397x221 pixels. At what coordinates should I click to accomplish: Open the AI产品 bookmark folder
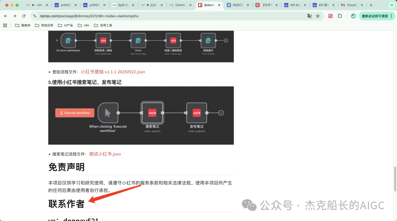pyautogui.click(x=65, y=25)
